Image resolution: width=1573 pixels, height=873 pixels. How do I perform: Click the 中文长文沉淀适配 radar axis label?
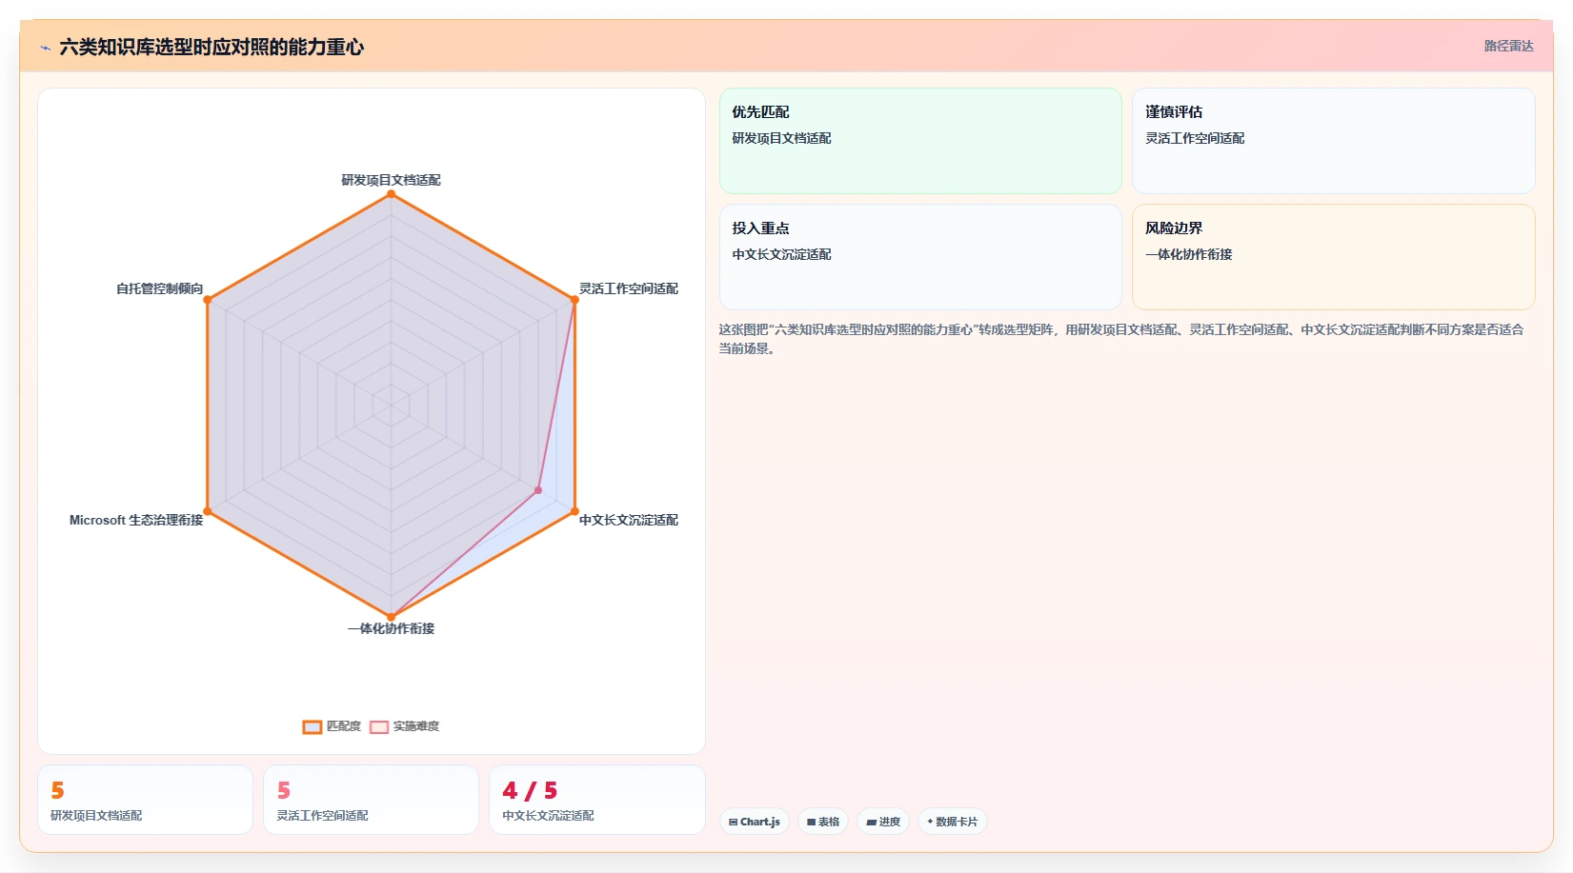(x=629, y=520)
